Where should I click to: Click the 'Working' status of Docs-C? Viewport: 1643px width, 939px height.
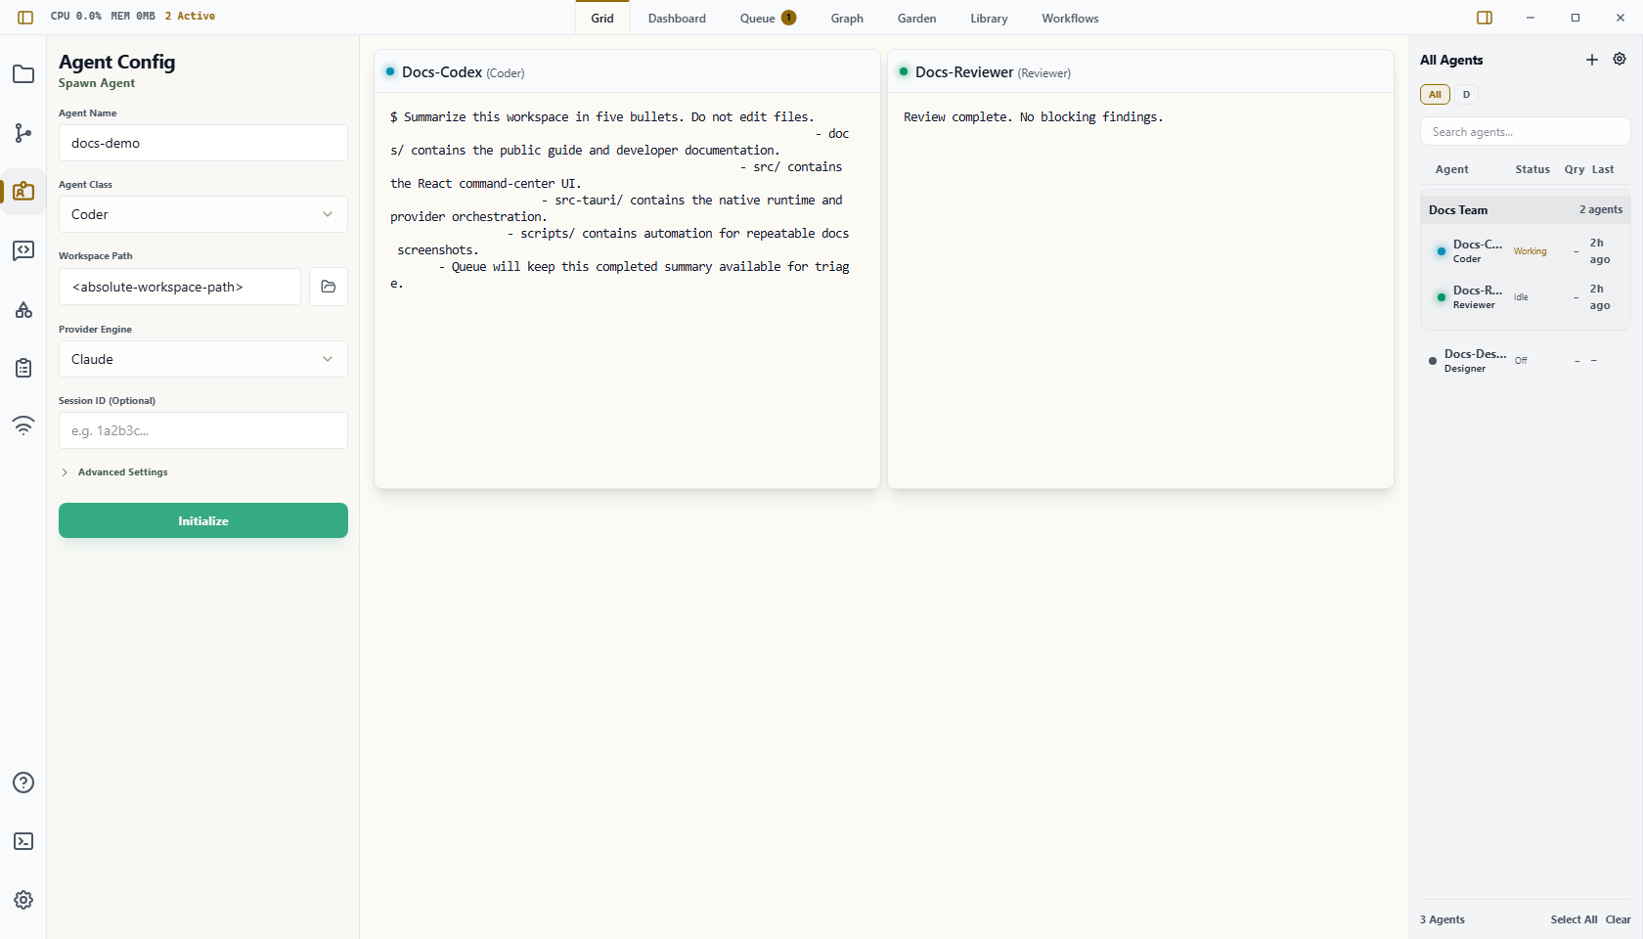tap(1531, 251)
